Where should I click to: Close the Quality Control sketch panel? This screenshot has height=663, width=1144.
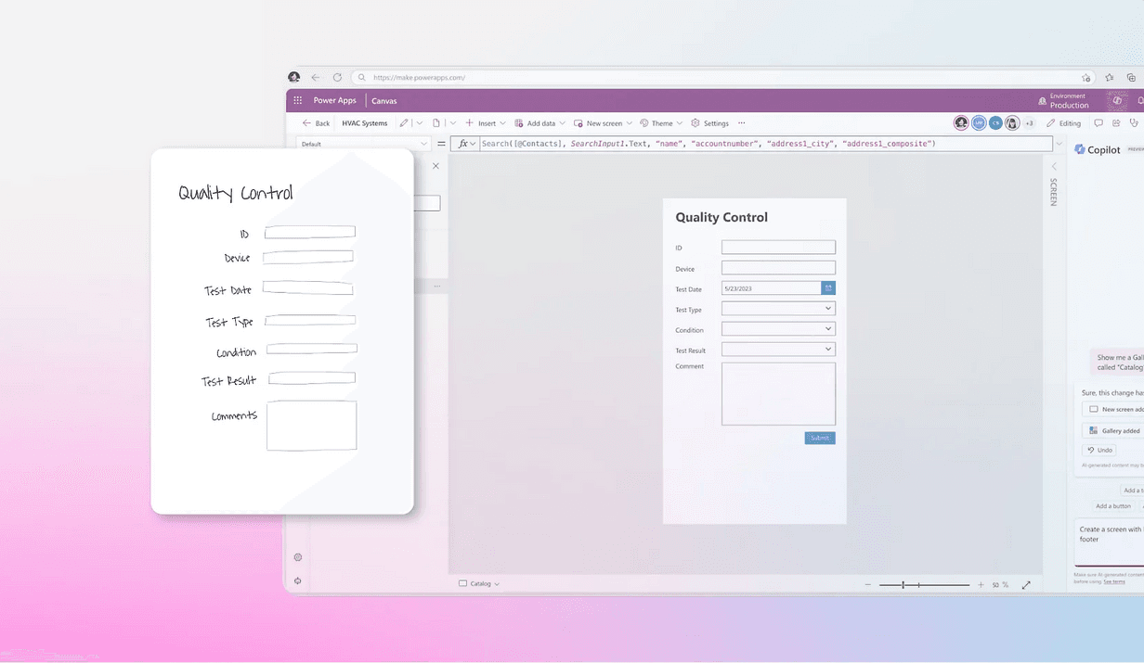(435, 166)
